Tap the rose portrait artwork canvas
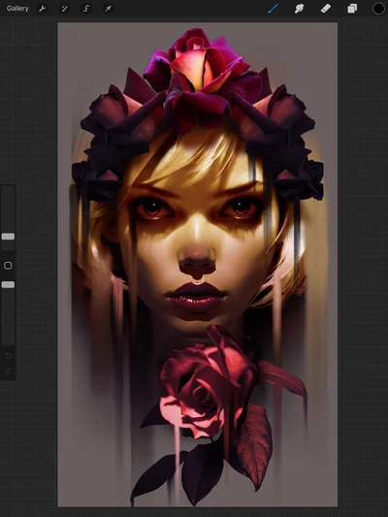The width and height of the screenshot is (388, 517). coord(198,265)
